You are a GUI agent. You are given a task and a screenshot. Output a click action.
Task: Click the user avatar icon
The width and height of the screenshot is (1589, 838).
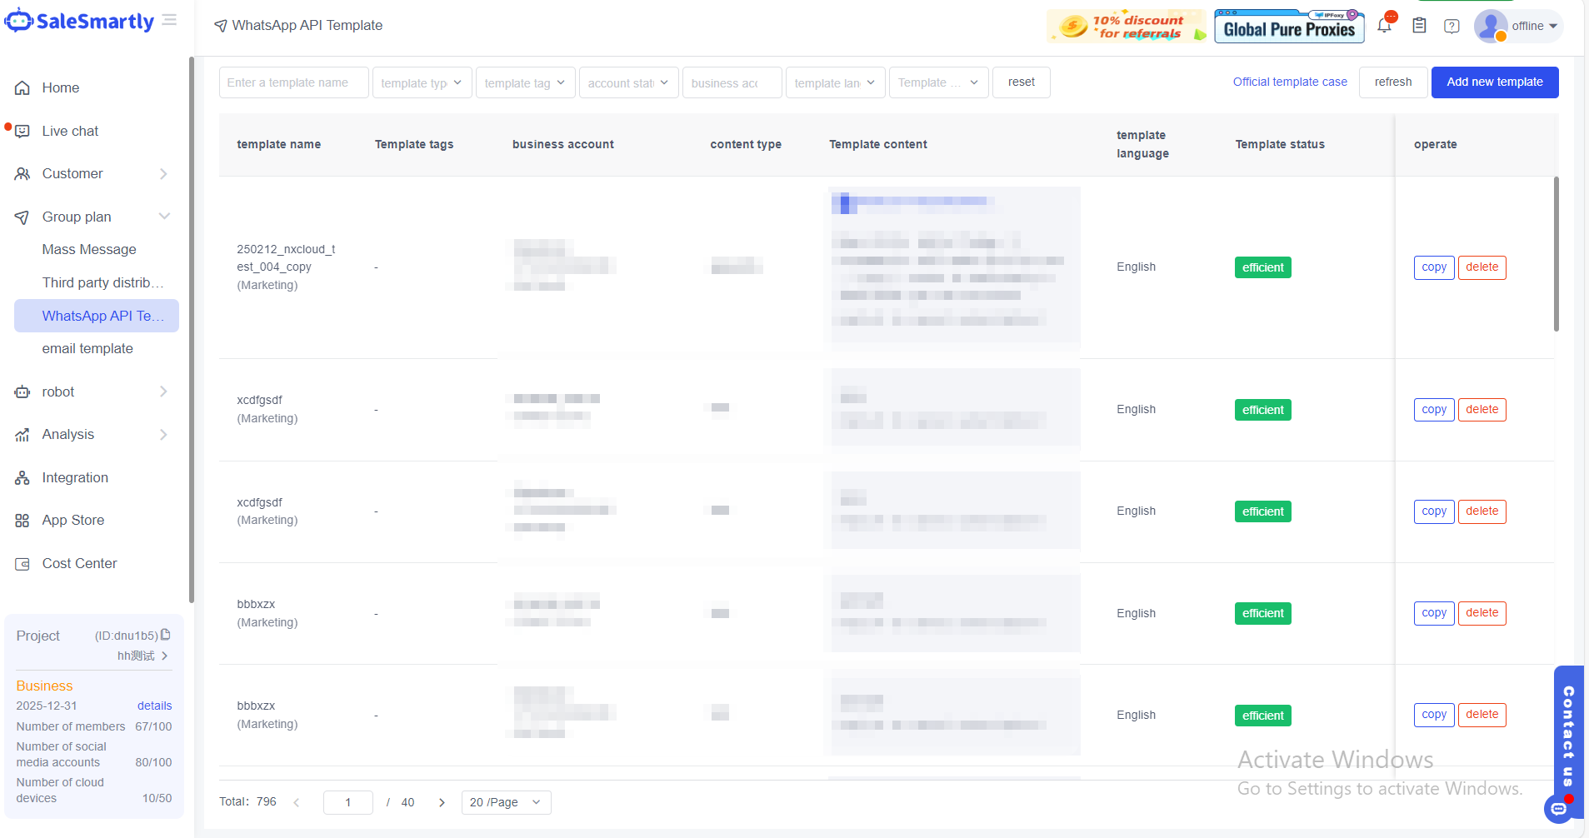coord(1490,26)
